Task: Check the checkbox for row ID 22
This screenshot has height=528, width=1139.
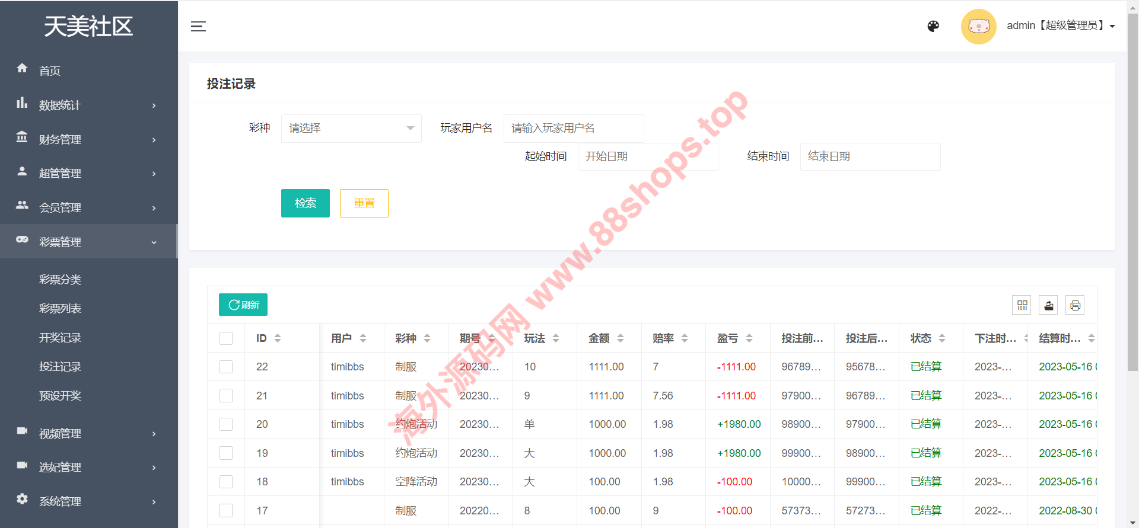Action: point(226,367)
